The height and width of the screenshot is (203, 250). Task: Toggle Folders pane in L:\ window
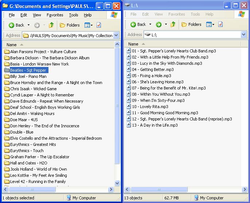point(191,24)
